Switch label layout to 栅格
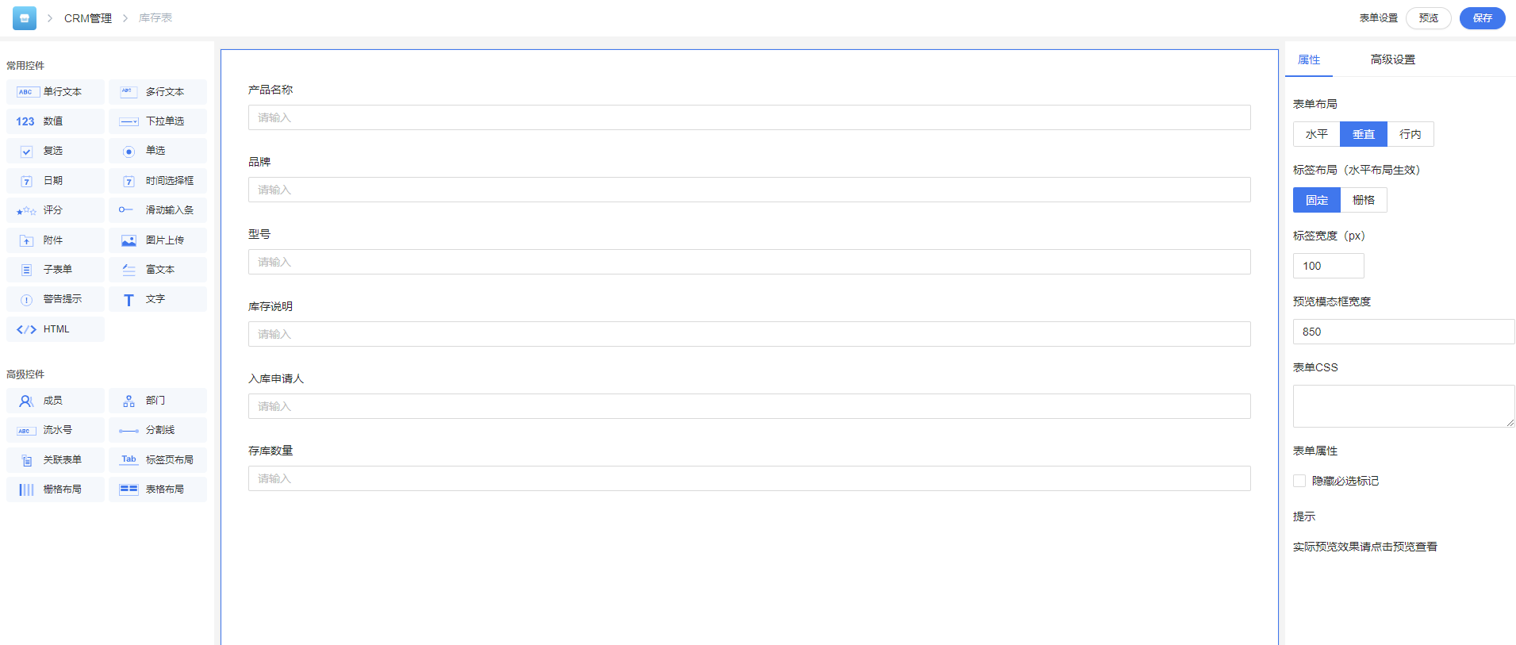Image resolution: width=1516 pixels, height=645 pixels. (x=1363, y=200)
